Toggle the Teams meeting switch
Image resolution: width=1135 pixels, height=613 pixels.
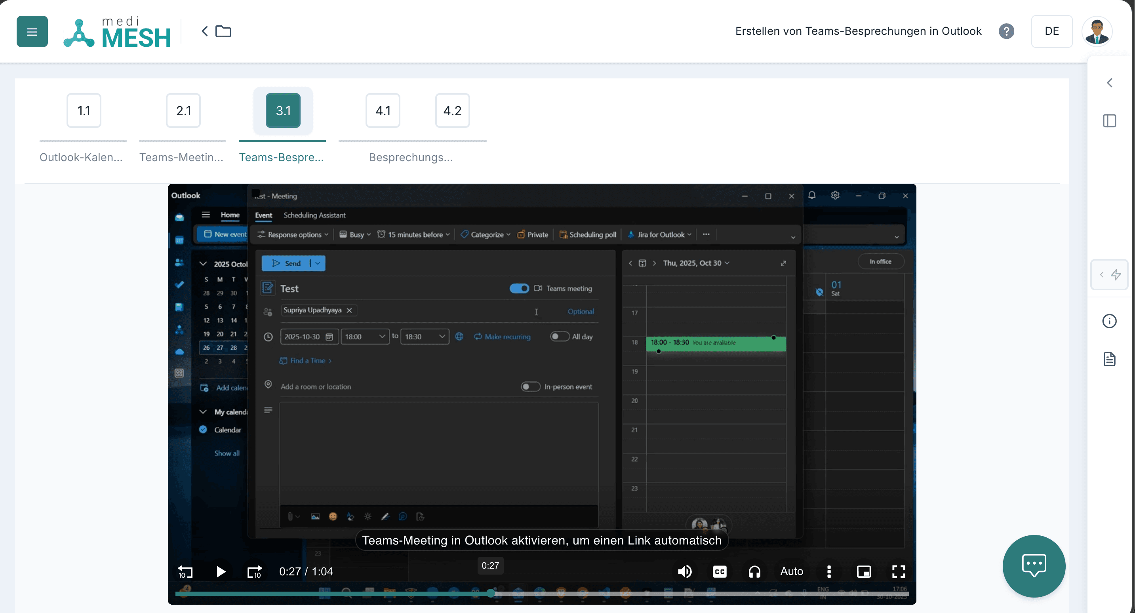(519, 288)
